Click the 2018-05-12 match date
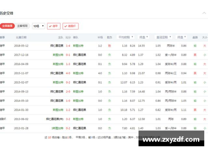This screenshot has width=208, height=150. pos(21,46)
